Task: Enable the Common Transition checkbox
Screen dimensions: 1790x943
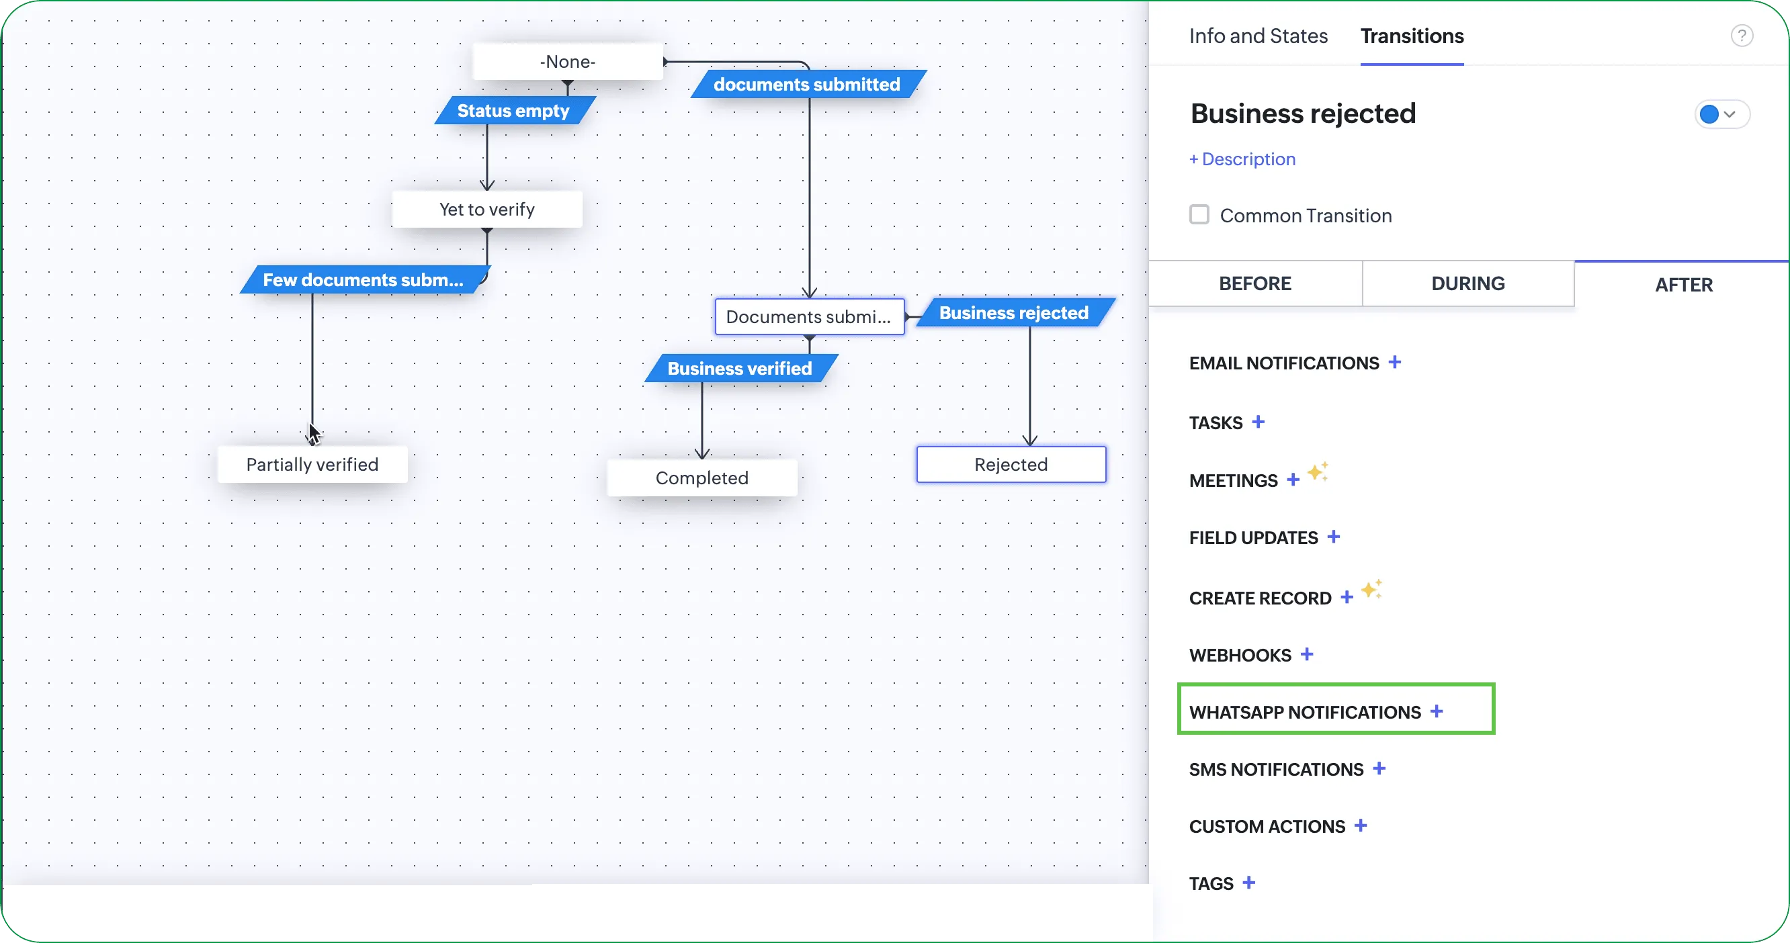Action: coord(1199,214)
